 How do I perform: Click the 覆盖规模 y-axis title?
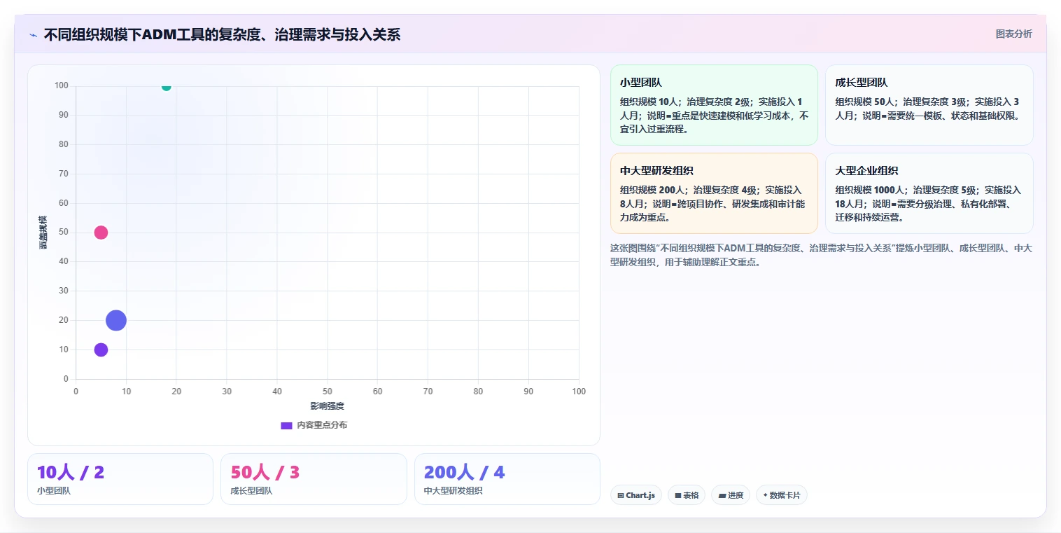click(43, 233)
